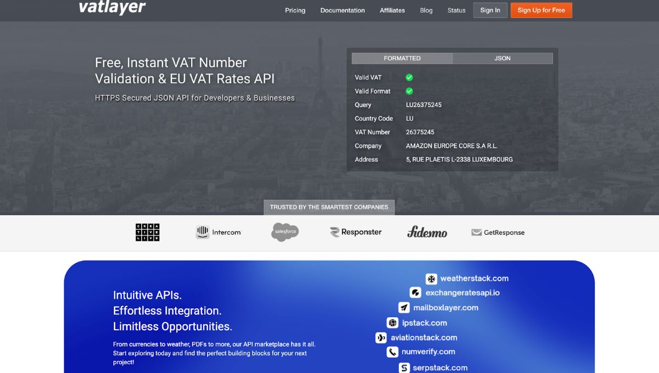
Task: Select the Salesforce cloud logo
Action: click(284, 231)
